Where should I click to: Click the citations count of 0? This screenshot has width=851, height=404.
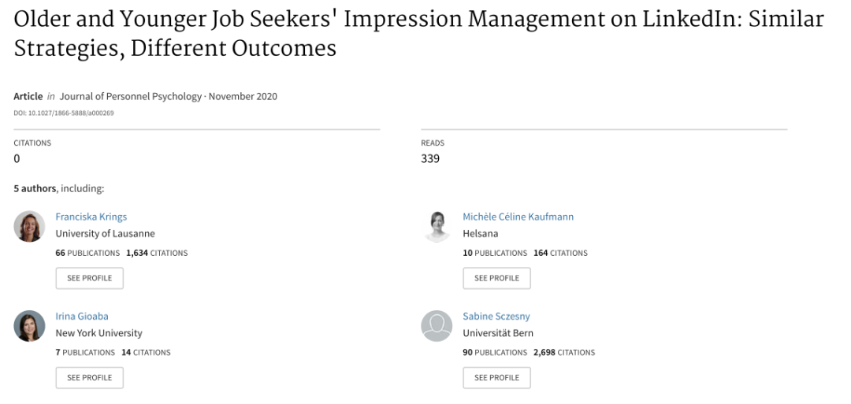tap(17, 159)
